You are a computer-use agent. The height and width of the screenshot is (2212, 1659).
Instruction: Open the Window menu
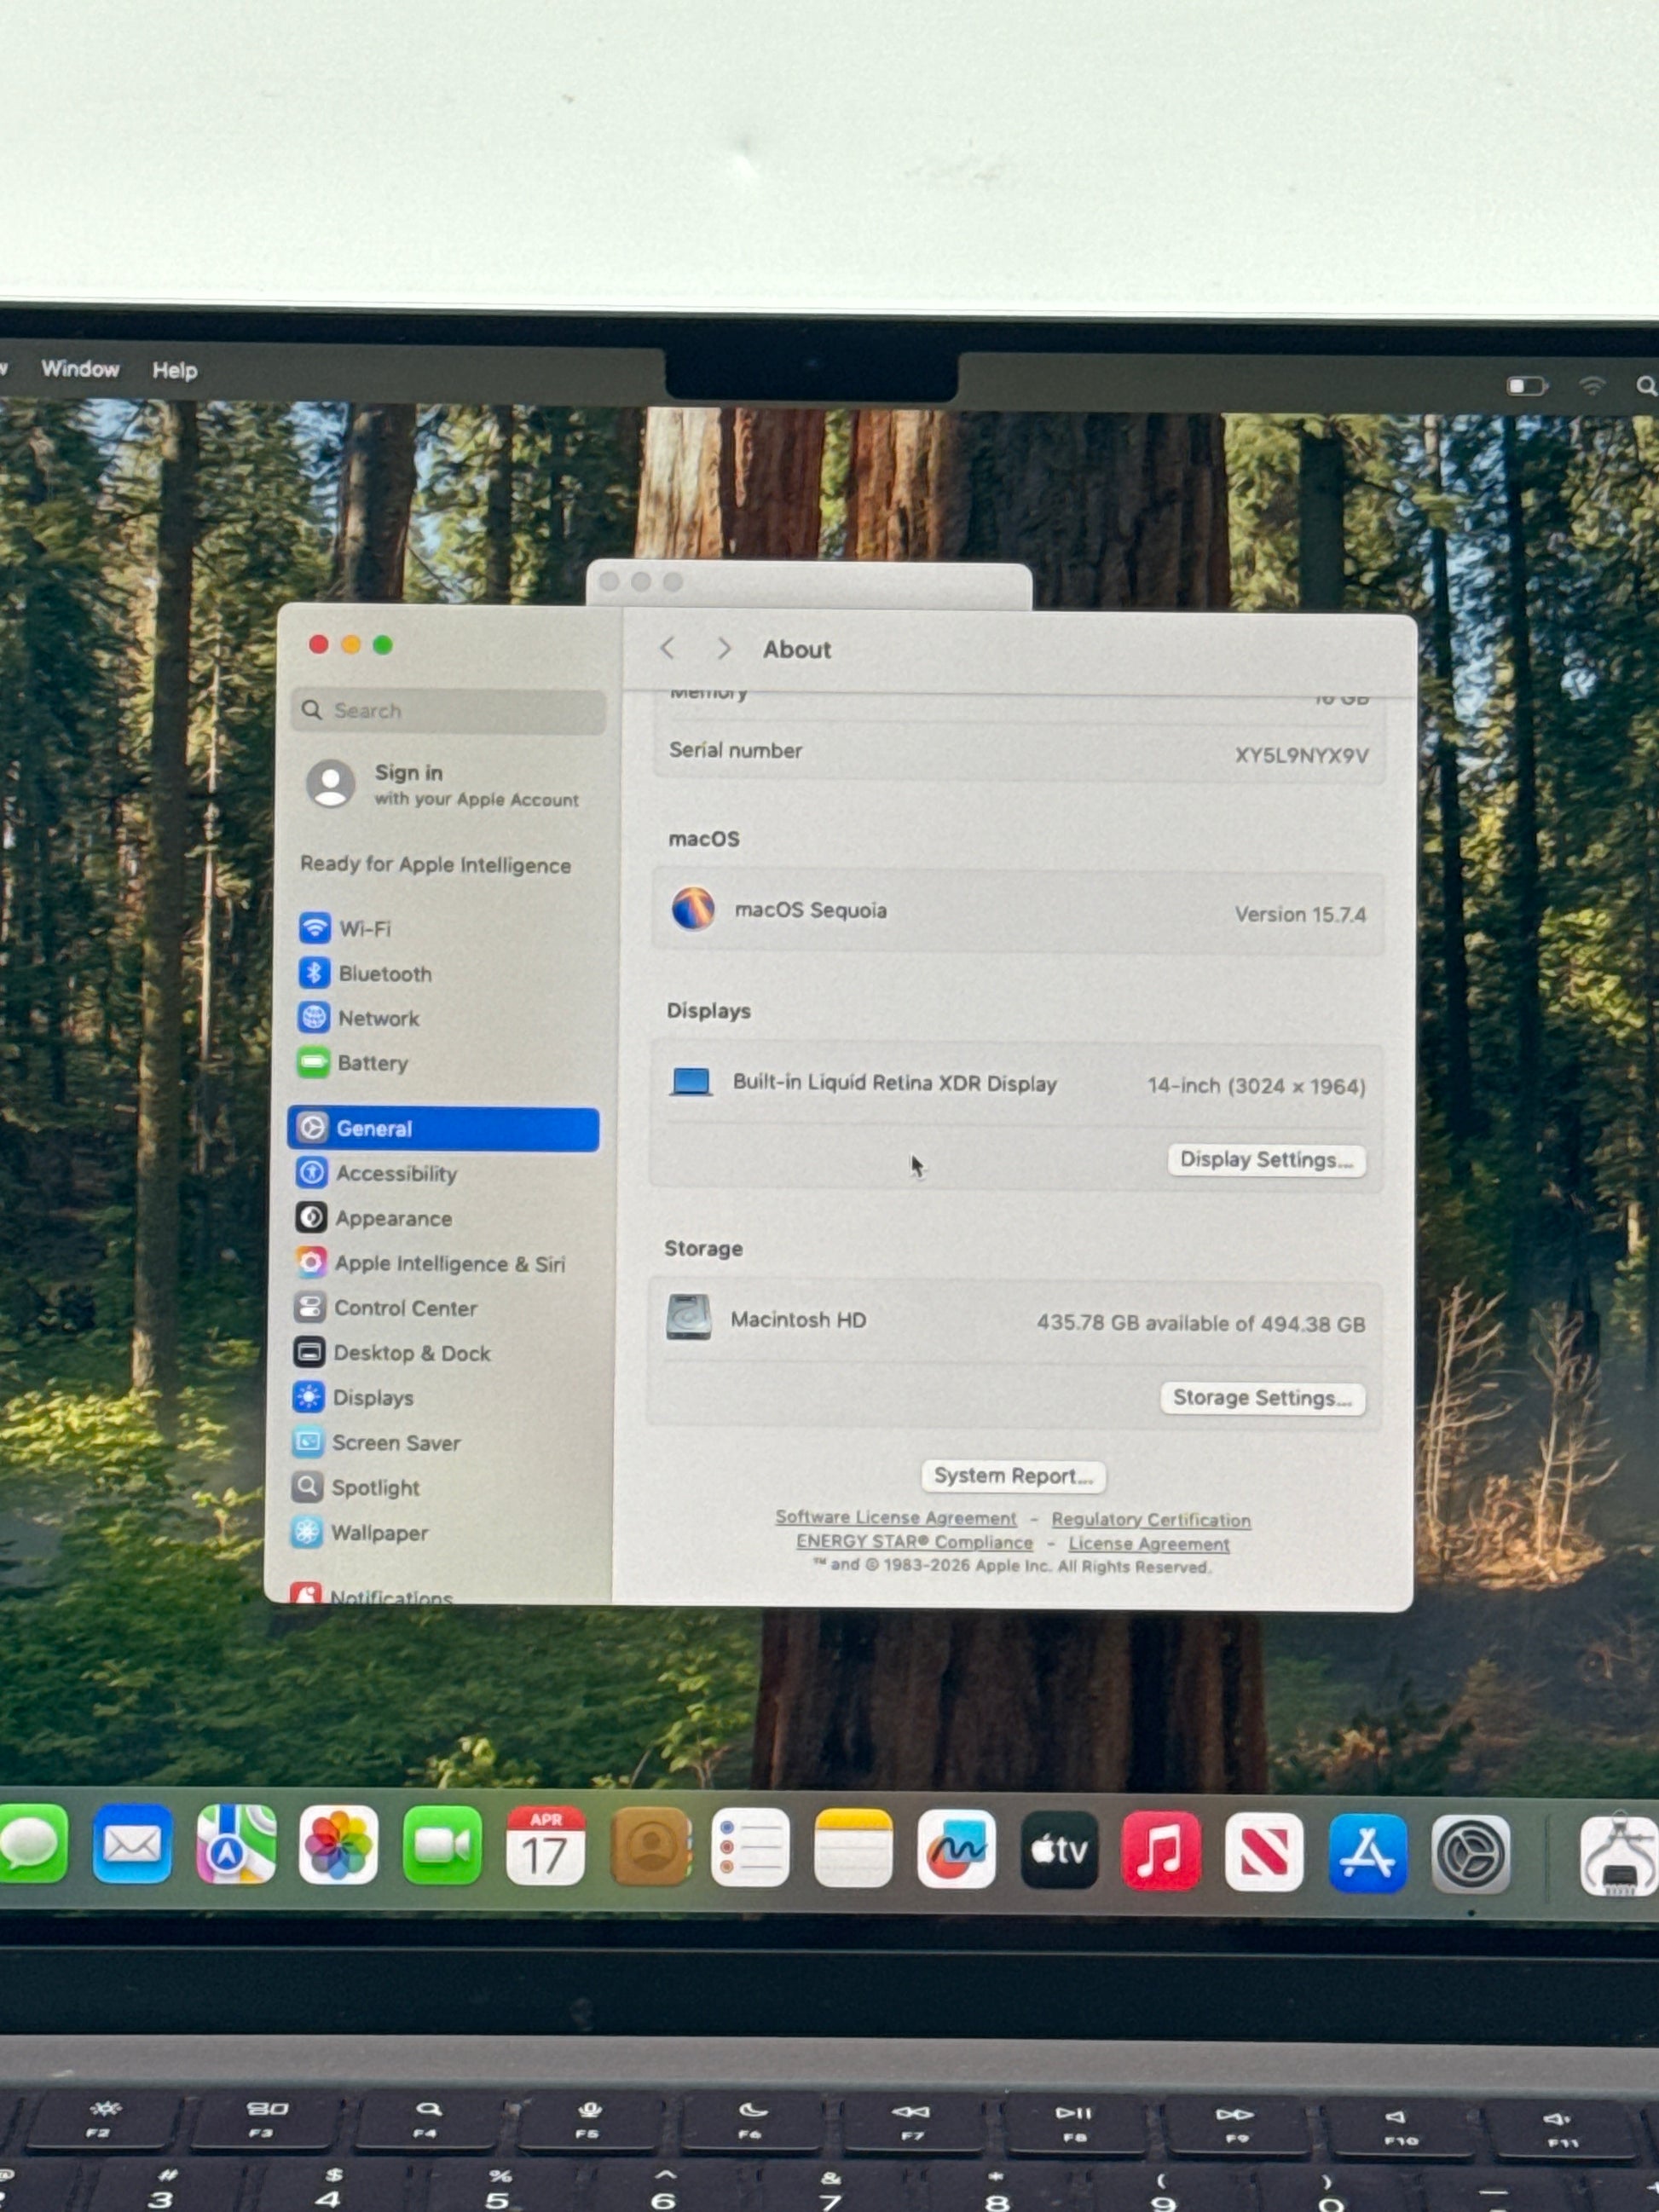[x=80, y=369]
